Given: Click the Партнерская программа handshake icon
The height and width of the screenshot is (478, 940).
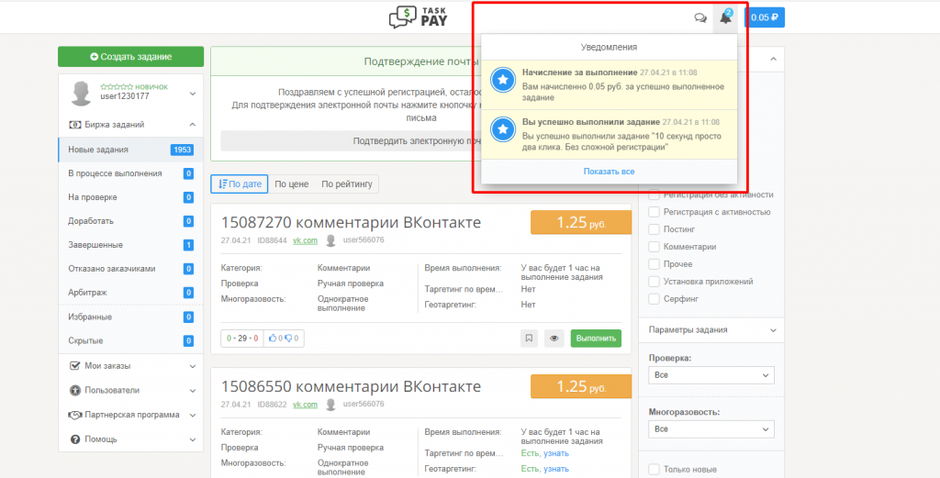Looking at the screenshot, I should (x=75, y=415).
